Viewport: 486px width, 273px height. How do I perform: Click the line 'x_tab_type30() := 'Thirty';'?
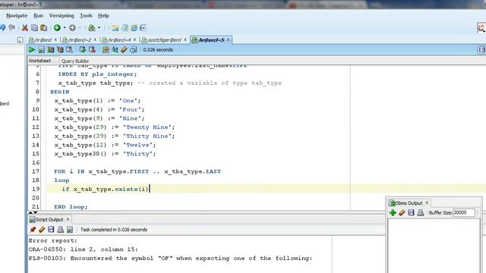(105, 154)
